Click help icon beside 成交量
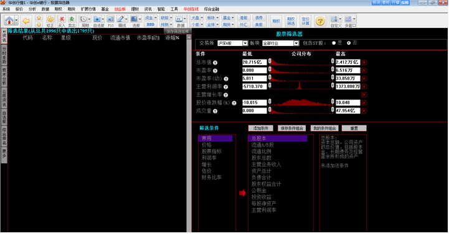 tap(215, 111)
